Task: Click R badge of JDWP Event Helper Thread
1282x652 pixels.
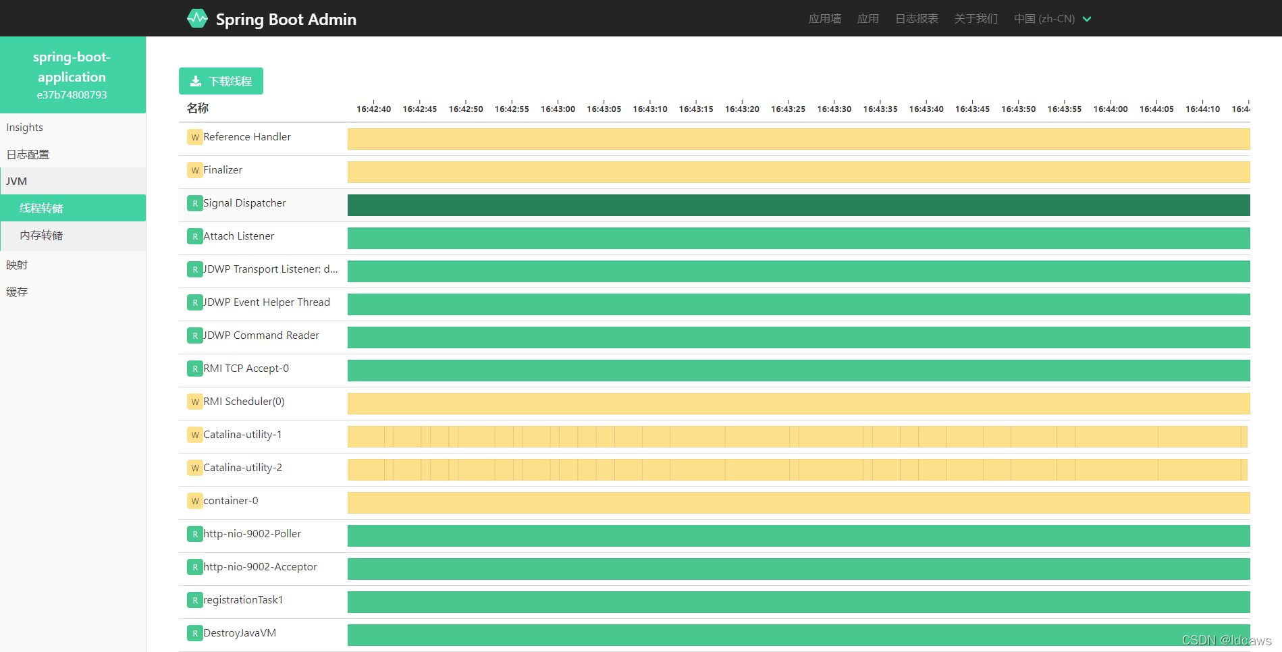Action: pos(195,302)
